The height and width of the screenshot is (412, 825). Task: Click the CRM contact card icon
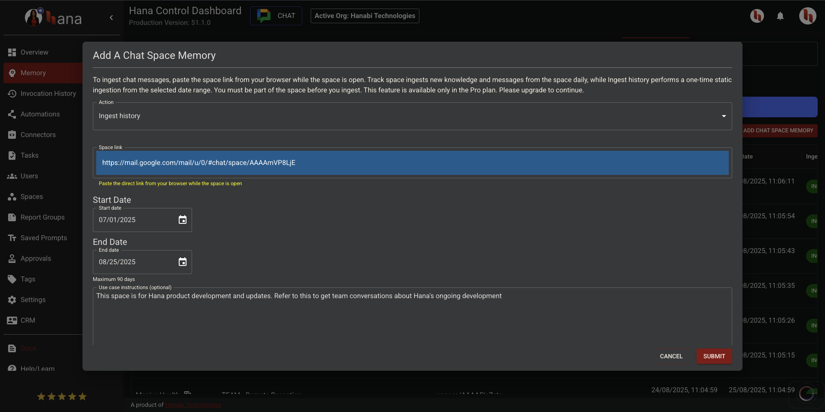pyautogui.click(x=12, y=320)
